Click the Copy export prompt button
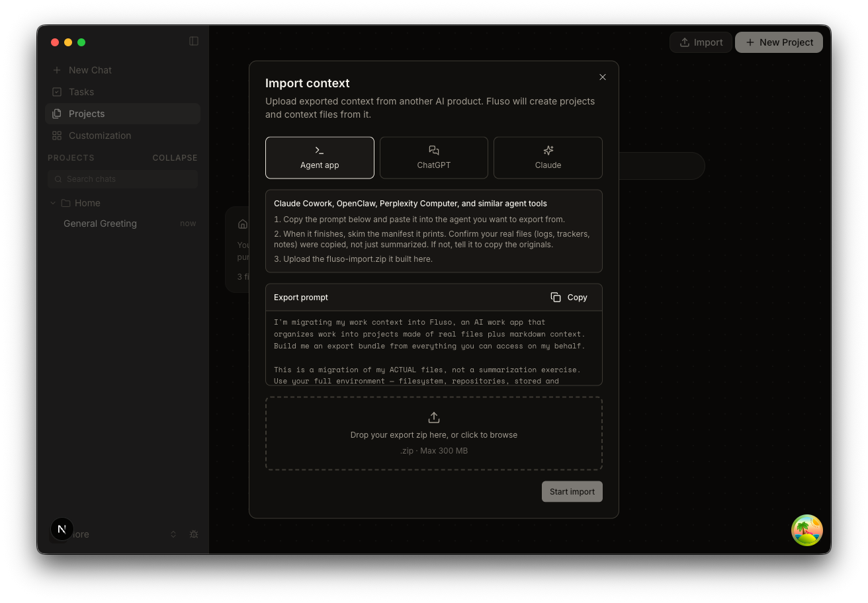This screenshot has height=603, width=868. pyautogui.click(x=569, y=298)
